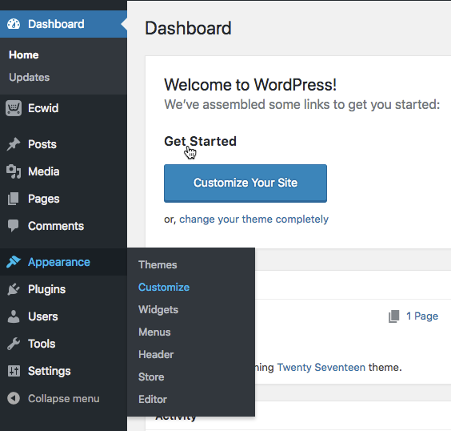Click the Welcome to WordPress! heading
The height and width of the screenshot is (431, 451).
(x=250, y=85)
